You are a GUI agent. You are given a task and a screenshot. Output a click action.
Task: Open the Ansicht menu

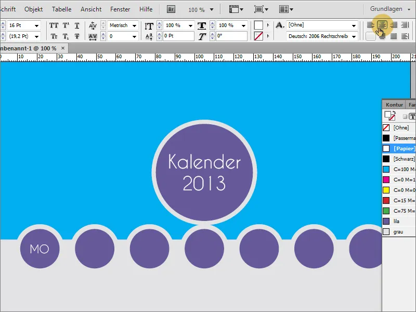(91, 9)
